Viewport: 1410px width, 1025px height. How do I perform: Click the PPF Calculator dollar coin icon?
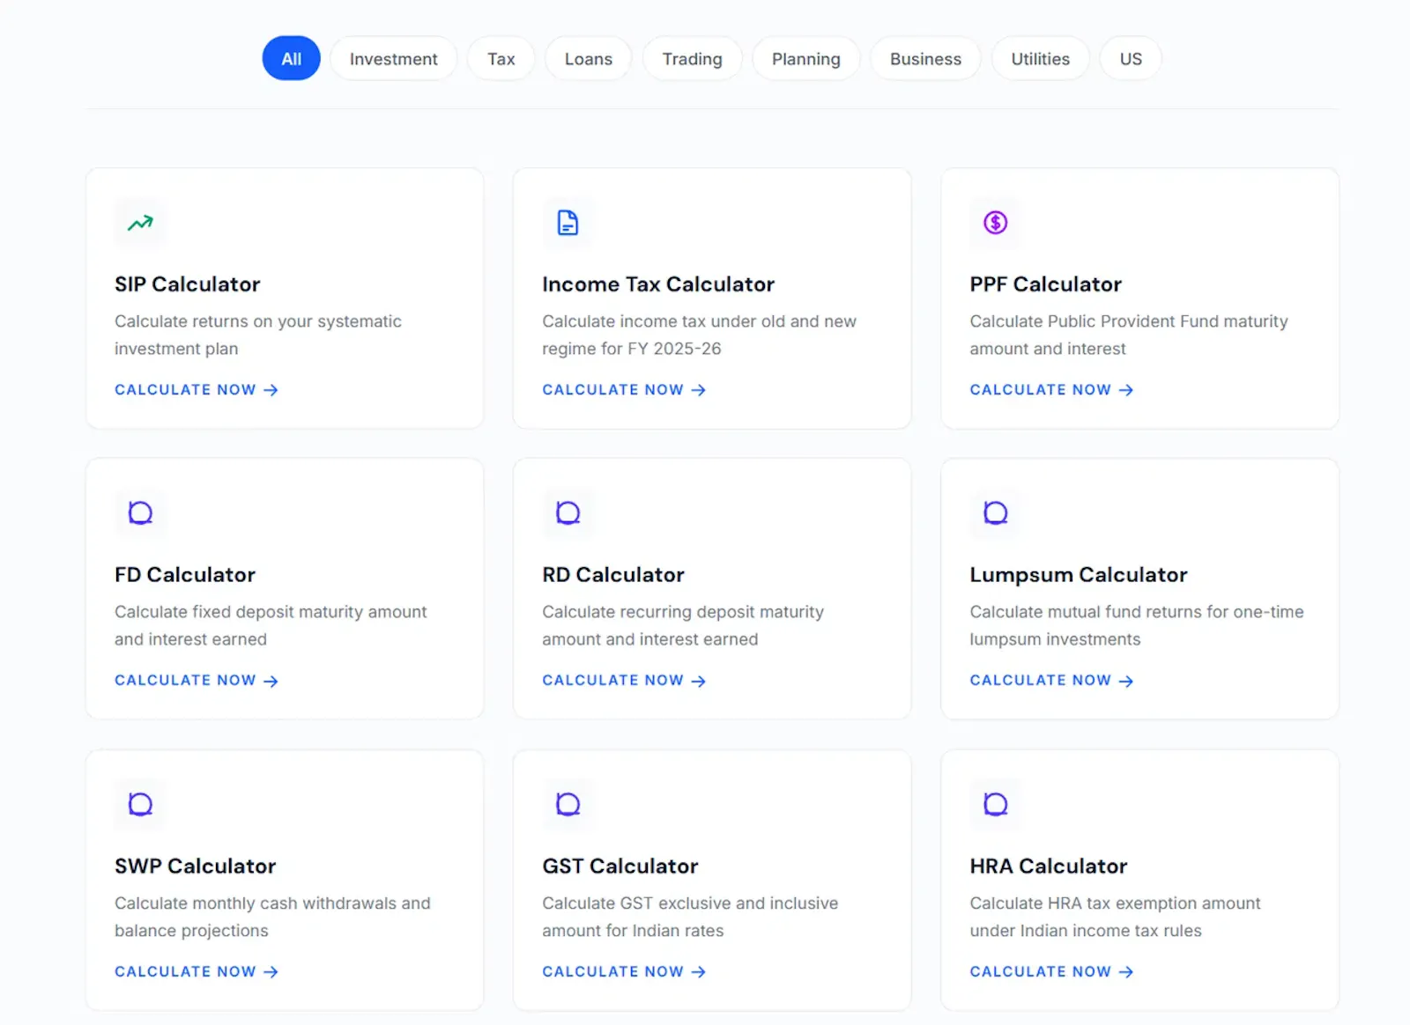[x=996, y=223]
